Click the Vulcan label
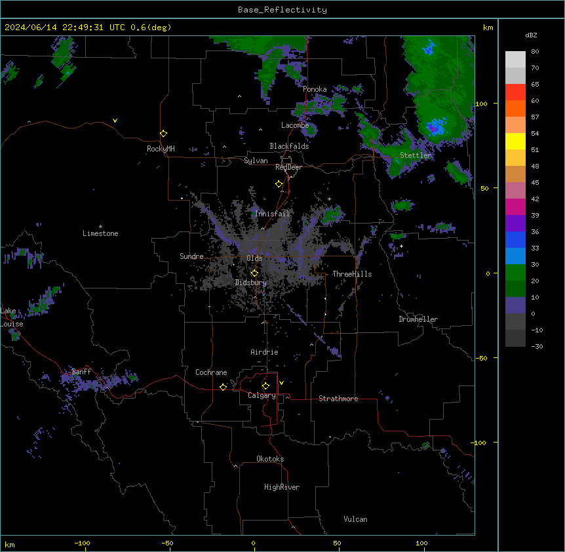 356,519
